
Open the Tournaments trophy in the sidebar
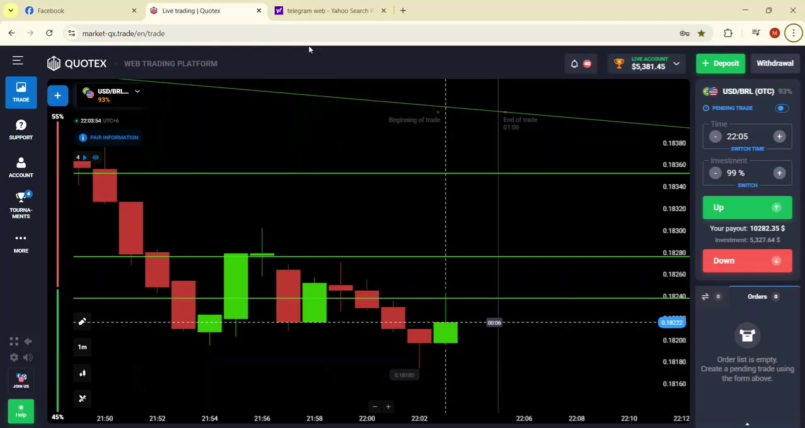[x=21, y=205]
